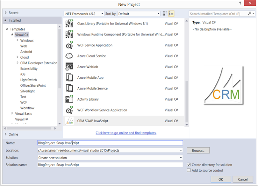Viewport: 258px width, 186px height.
Task: Expand the Cloud tree node arrow
Action: pos(17,57)
